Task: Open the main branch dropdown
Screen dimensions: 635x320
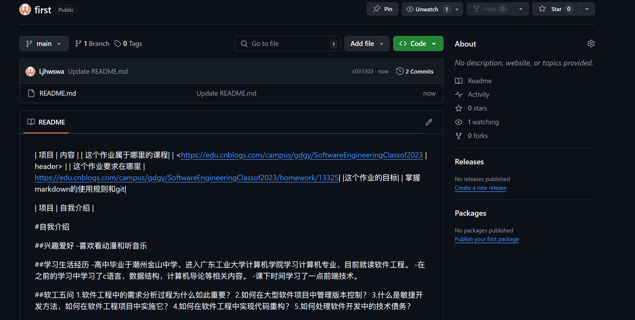Action: pyautogui.click(x=44, y=44)
